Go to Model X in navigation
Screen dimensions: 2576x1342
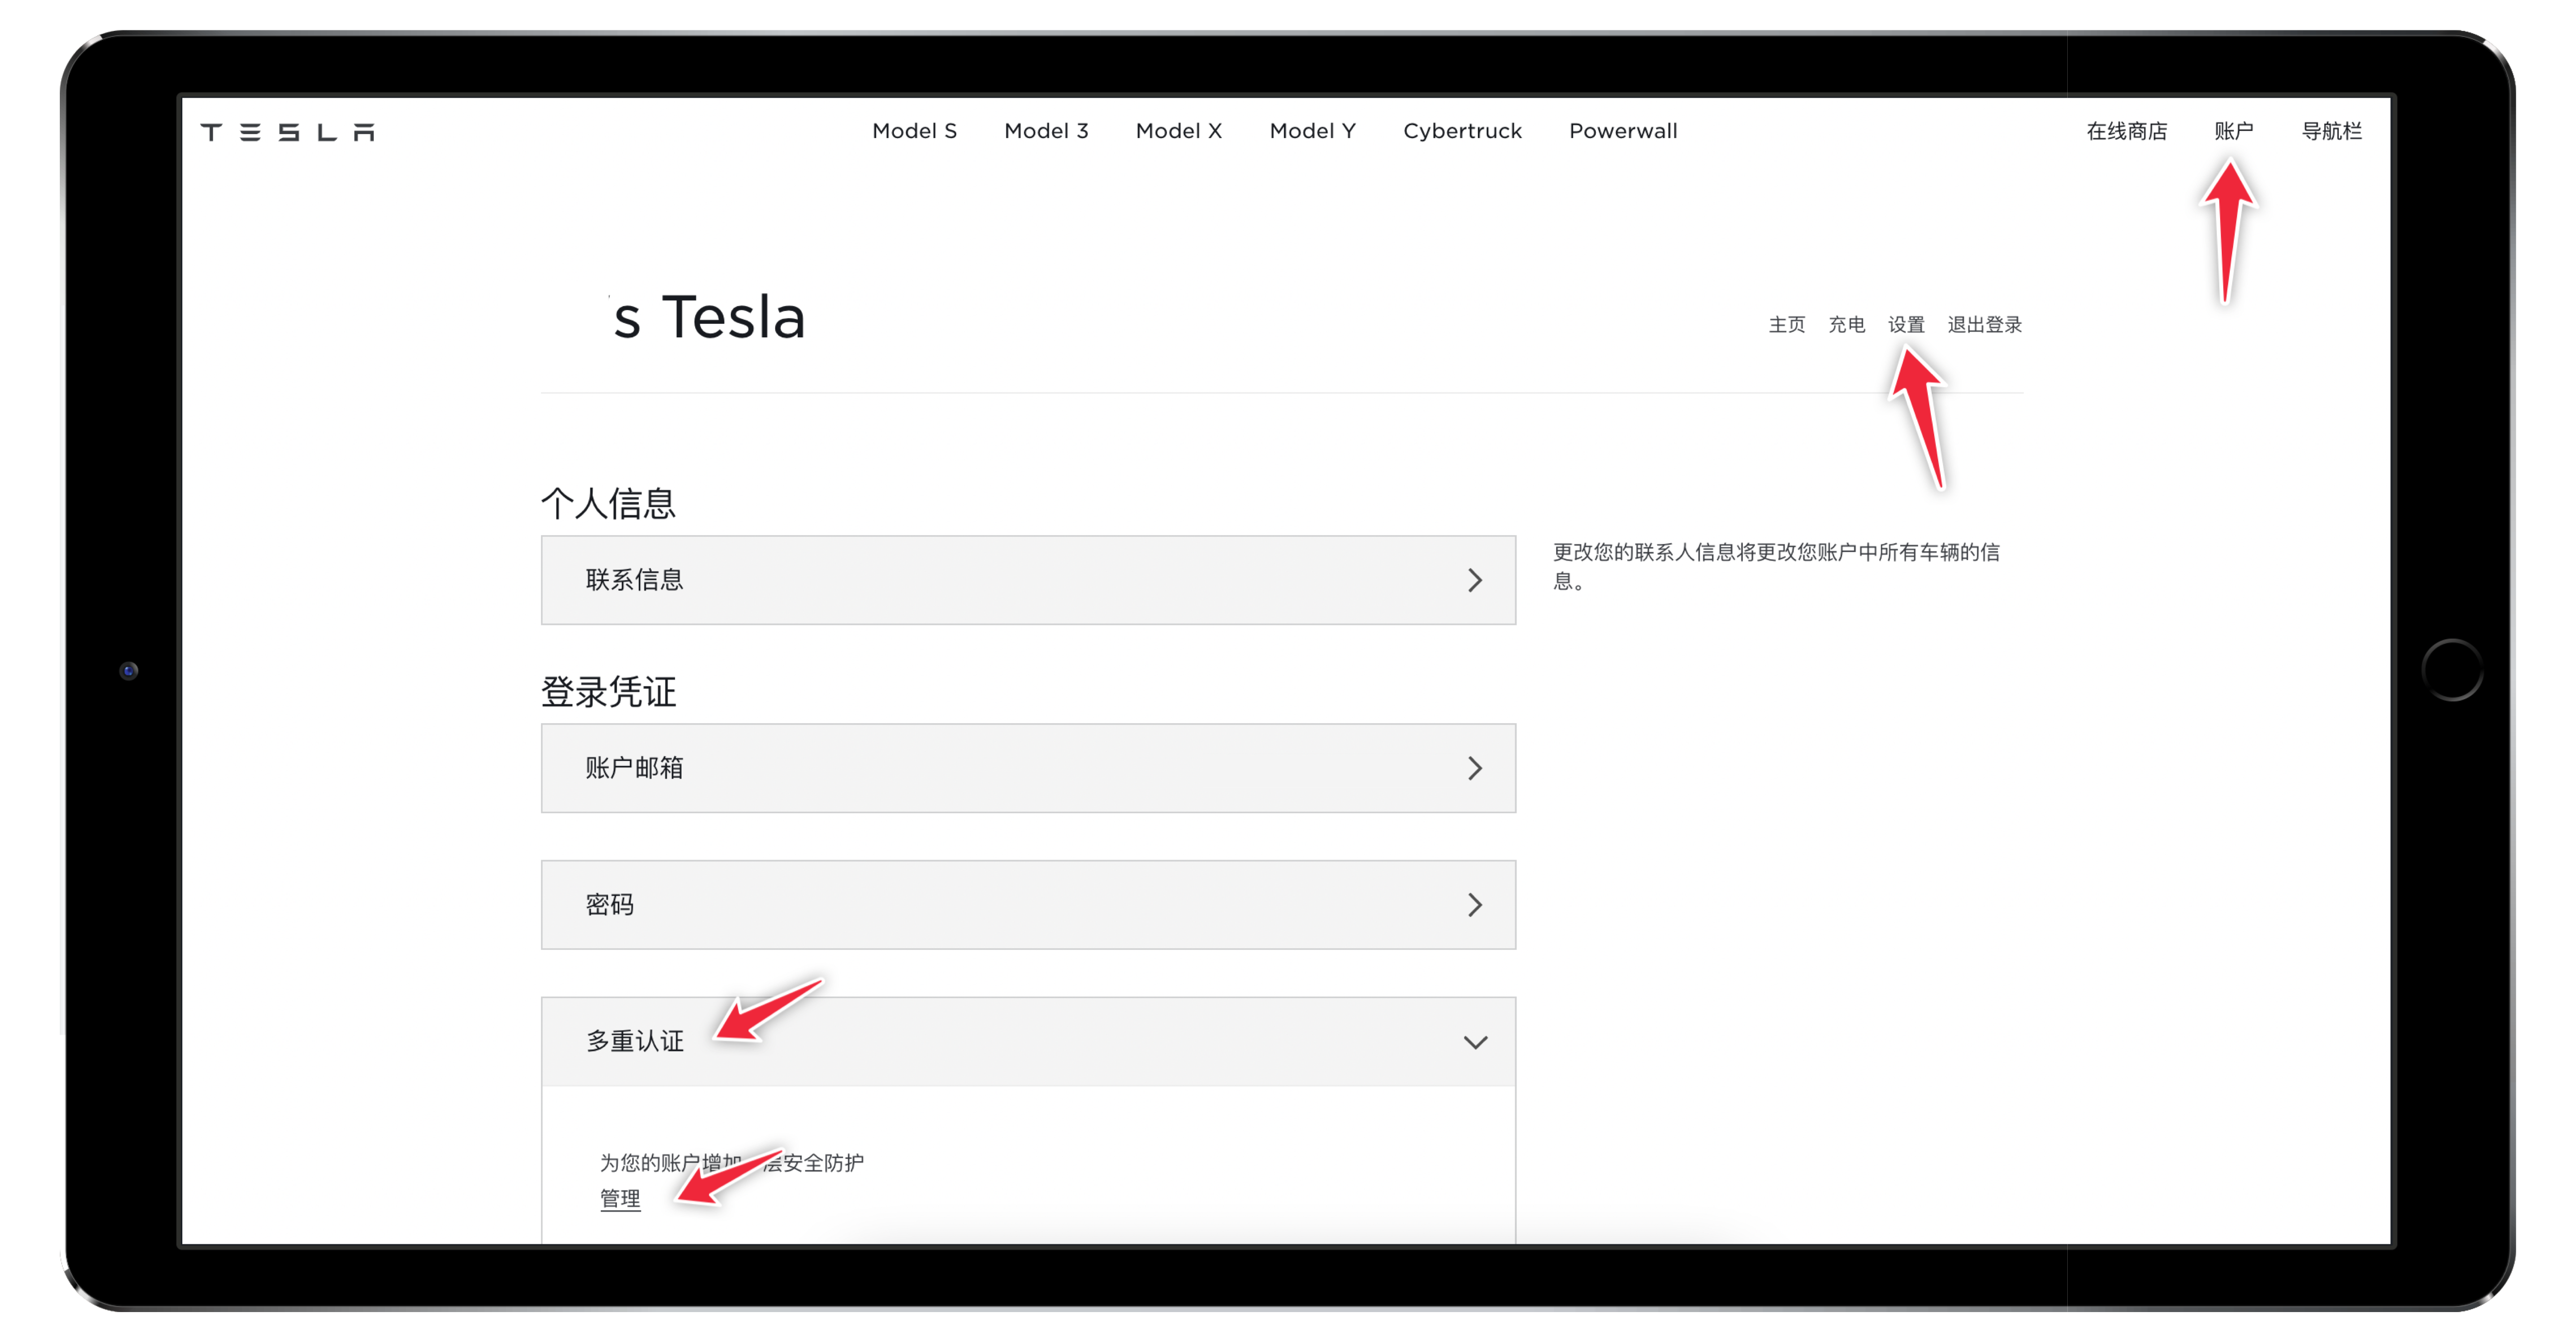click(1178, 131)
